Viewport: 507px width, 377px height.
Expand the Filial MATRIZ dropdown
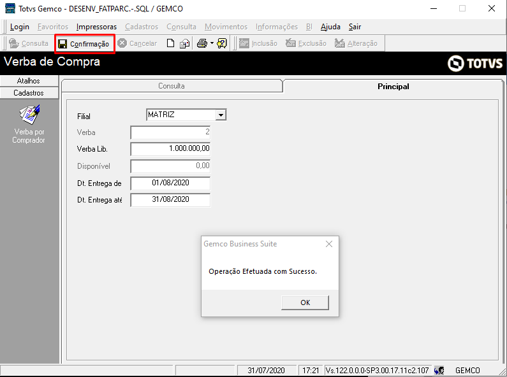coord(221,115)
